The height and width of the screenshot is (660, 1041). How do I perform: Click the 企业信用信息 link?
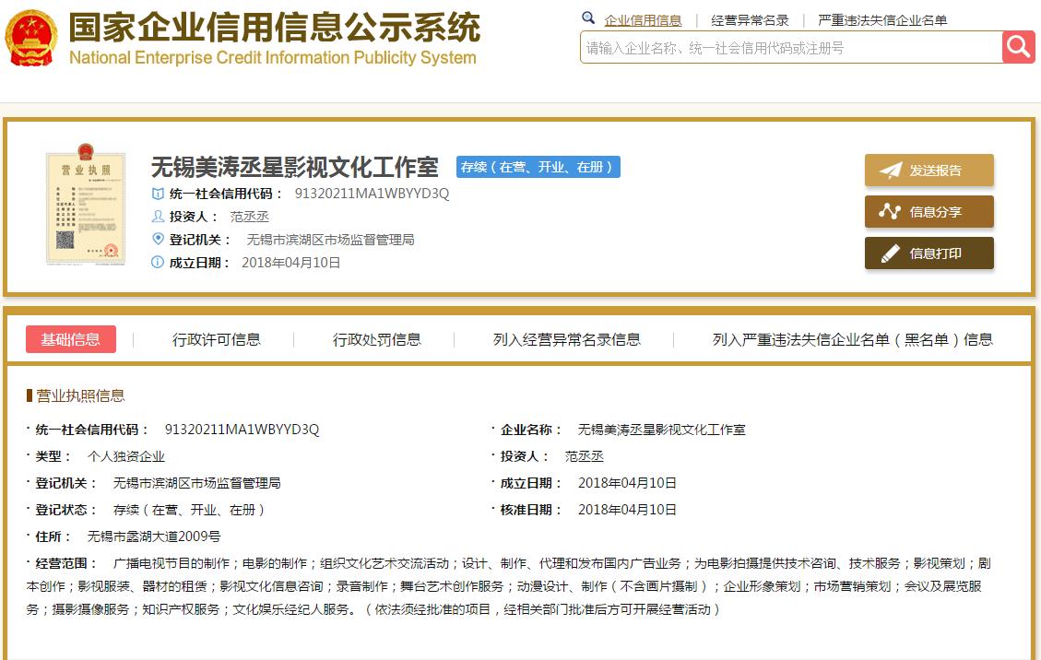pyautogui.click(x=643, y=18)
